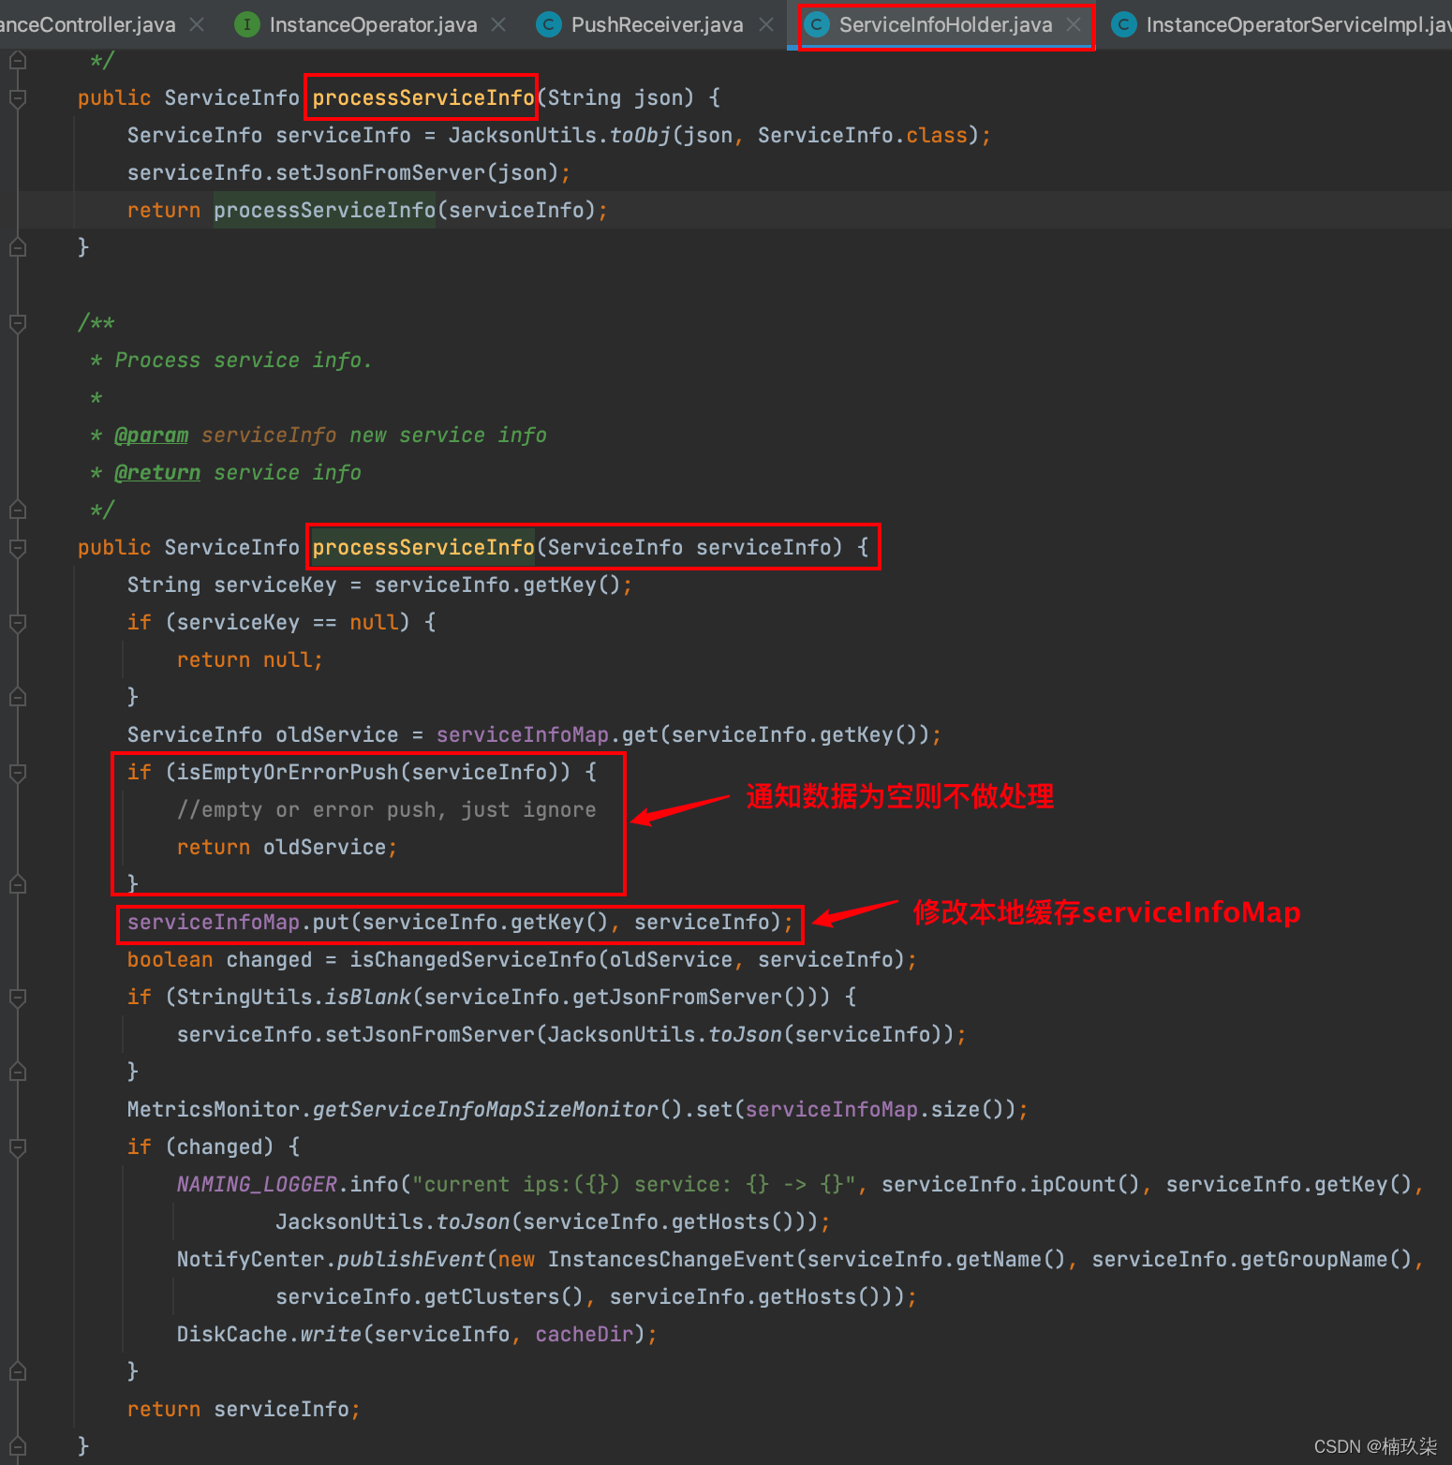1452x1465 pixels.
Task: Click 'JacksonUtils.toObj' call in code
Action: (x=559, y=135)
